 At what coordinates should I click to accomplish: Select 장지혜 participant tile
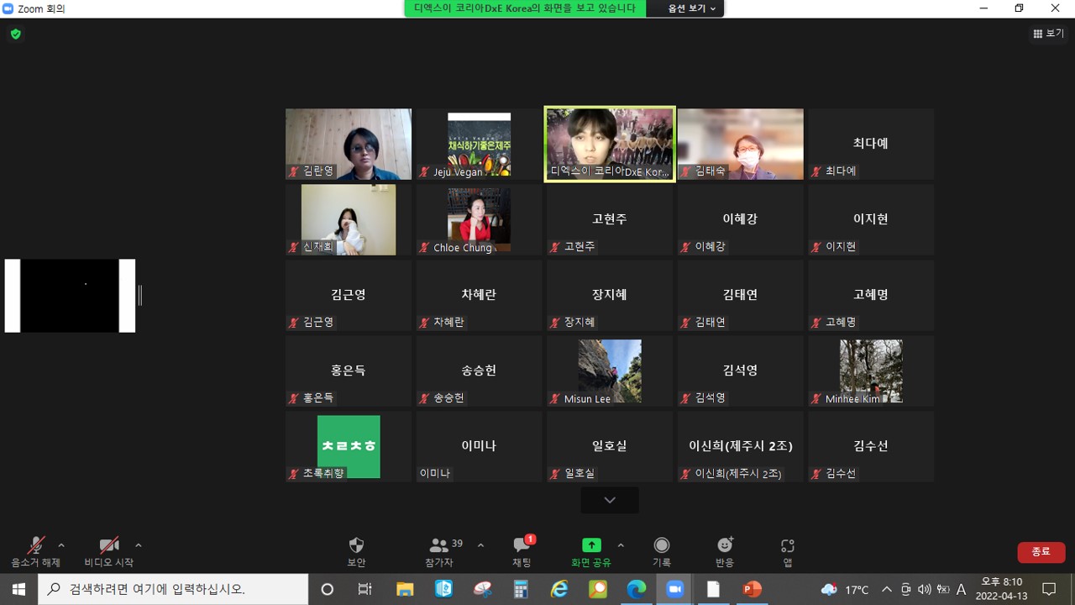pyautogui.click(x=610, y=295)
